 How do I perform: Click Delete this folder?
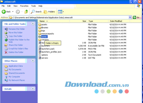16,52
